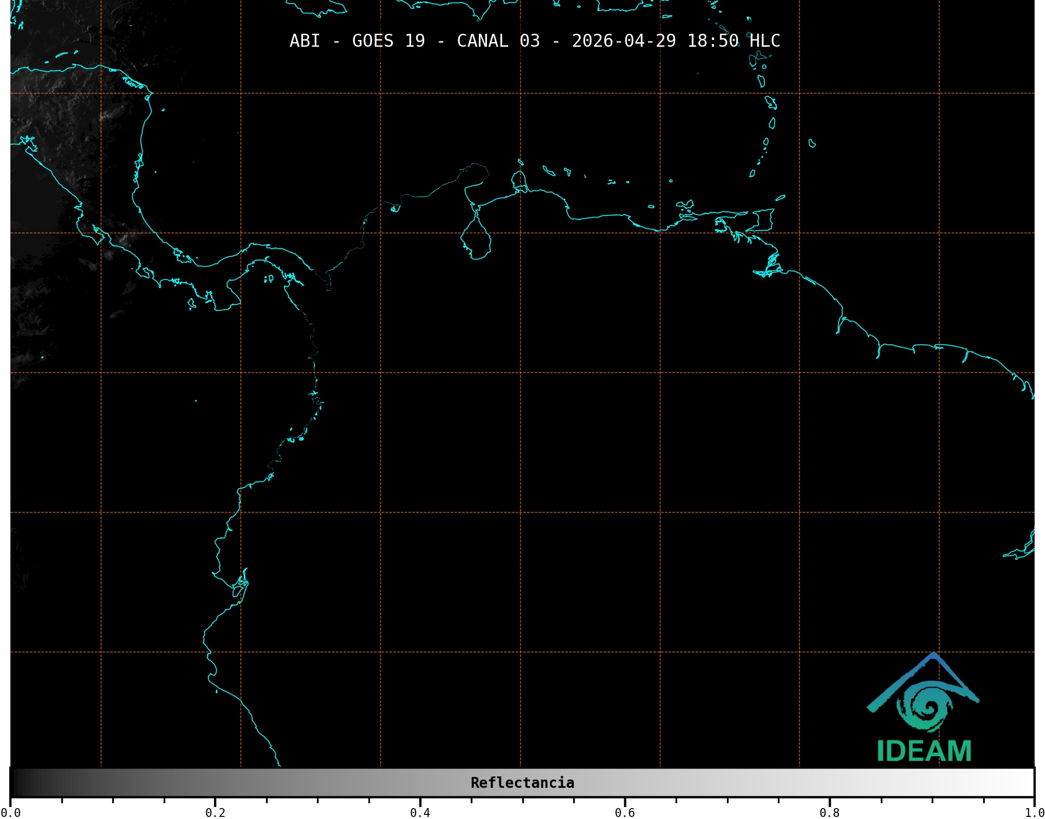Click the date 2026-04-29 in the title
The image size is (1045, 819).
[x=624, y=41]
